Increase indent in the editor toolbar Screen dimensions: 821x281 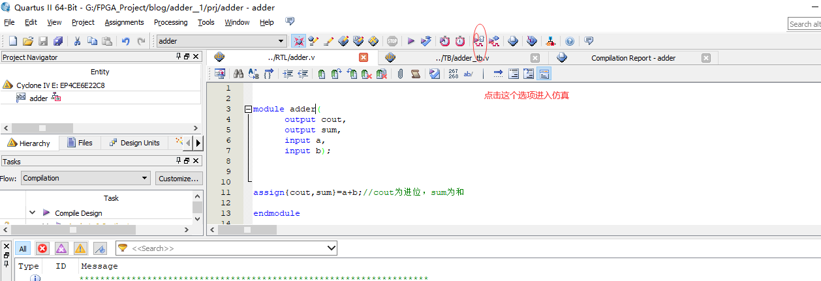[288, 74]
